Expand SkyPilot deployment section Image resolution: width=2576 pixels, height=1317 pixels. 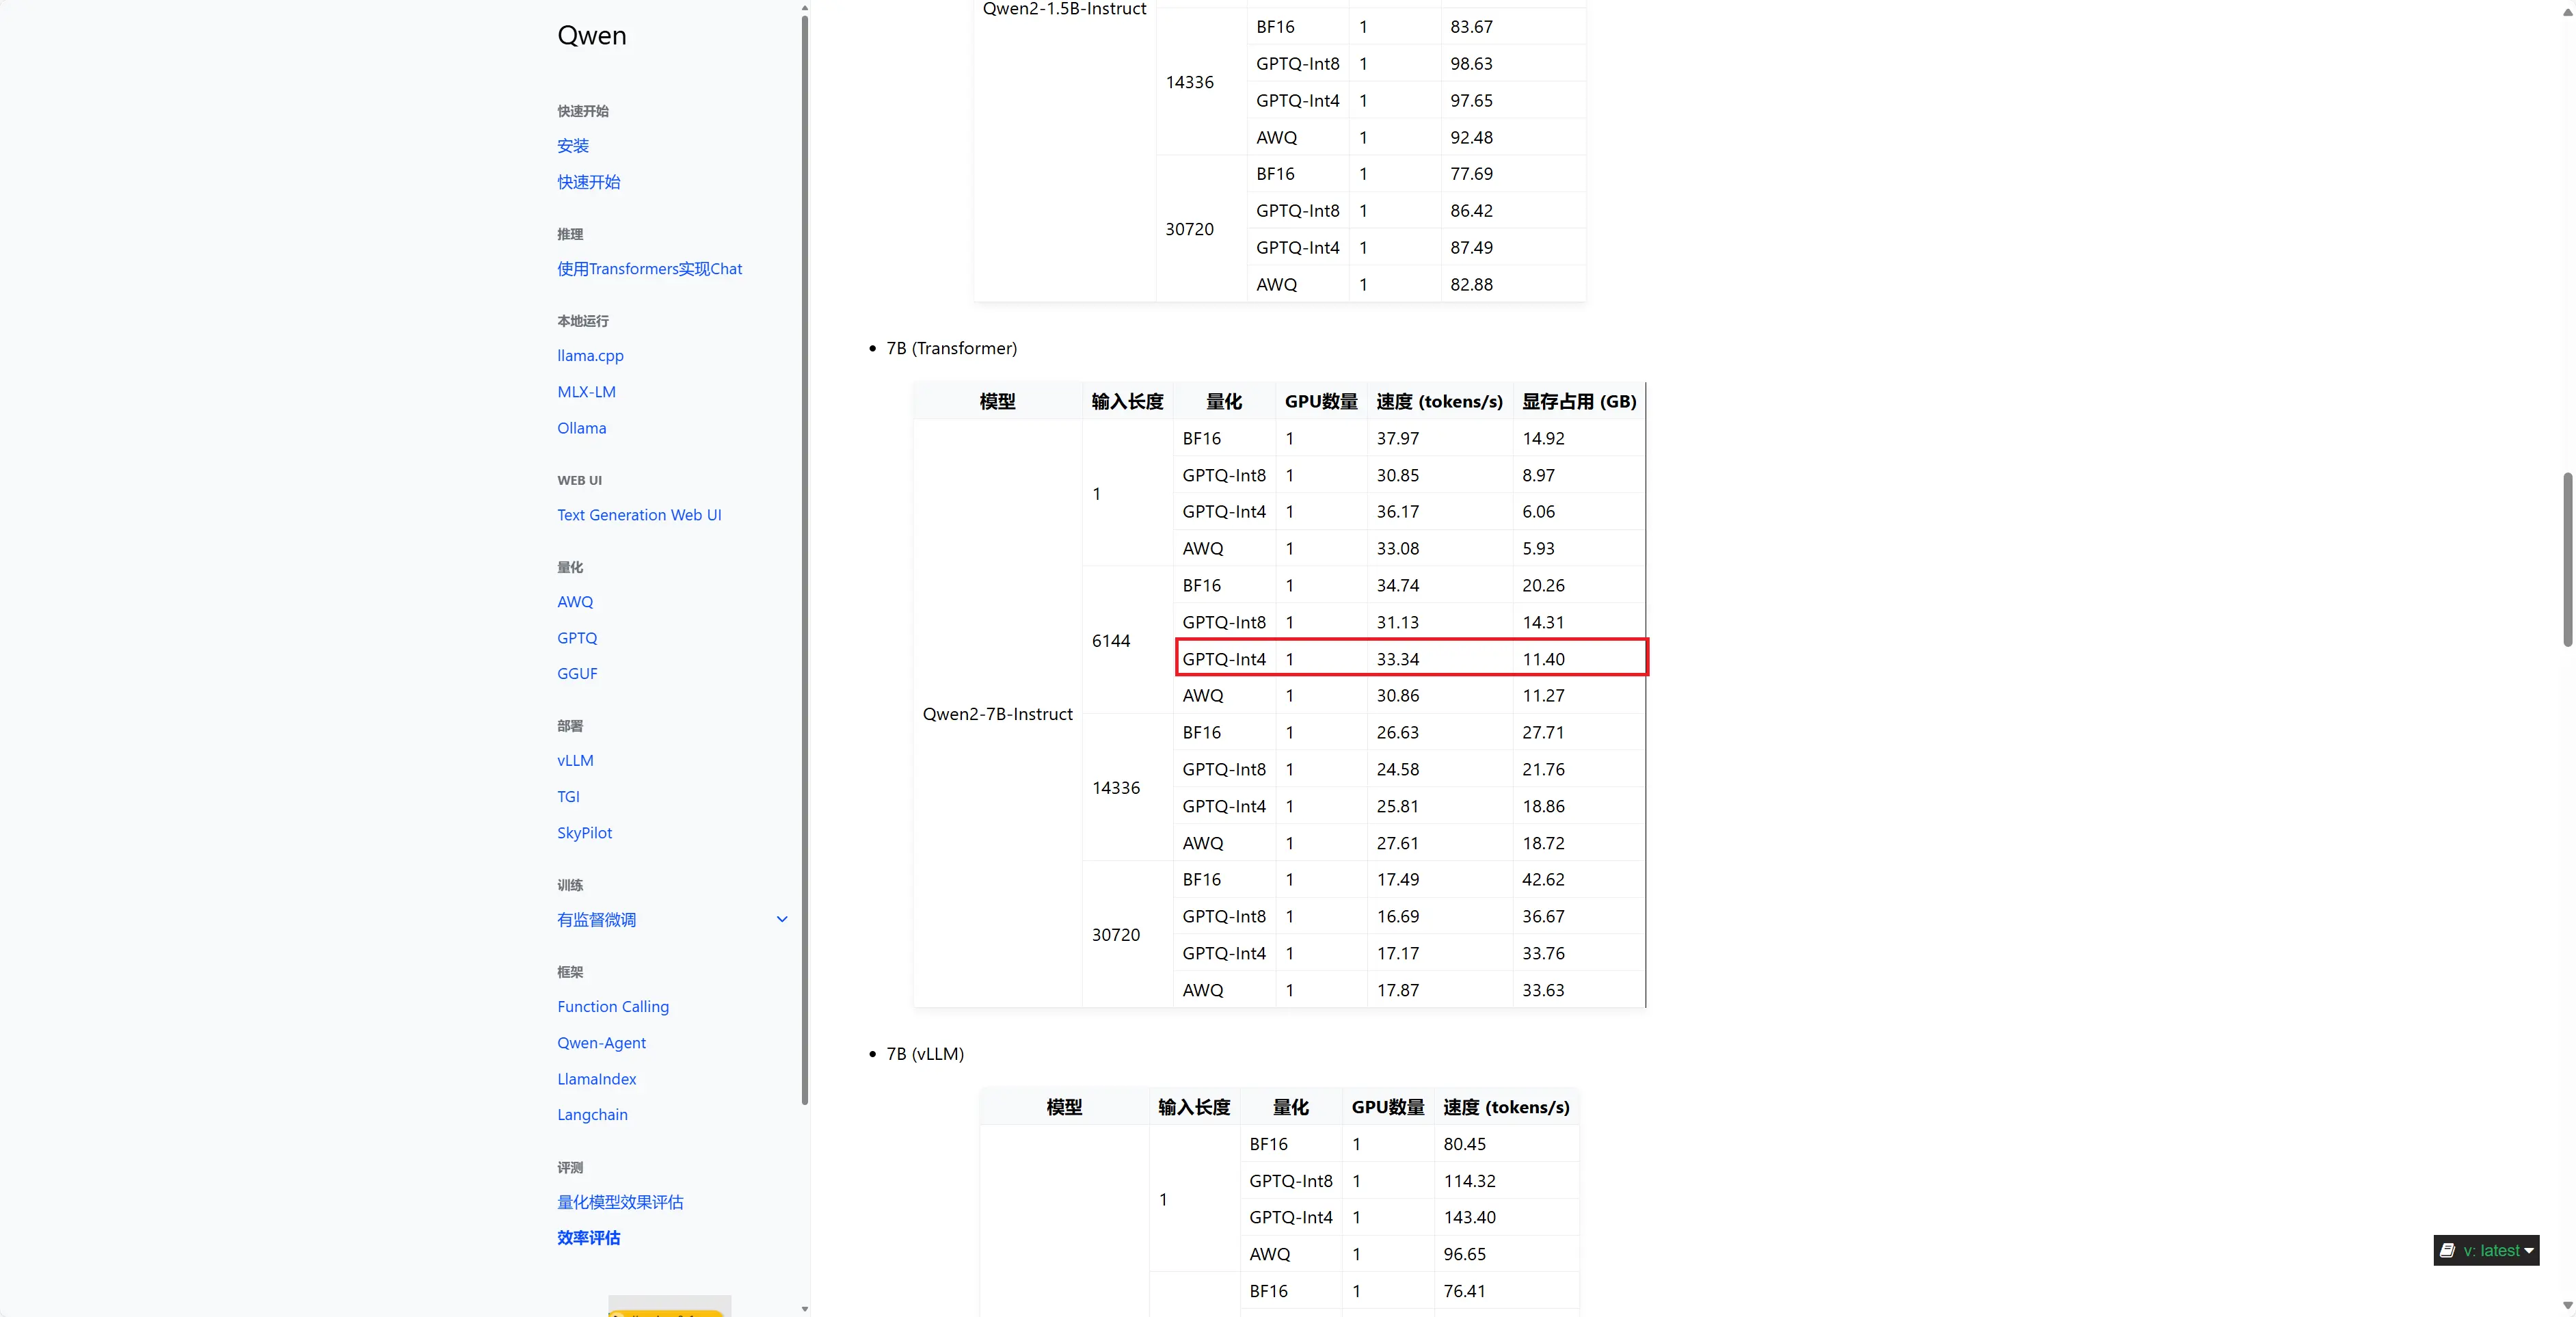point(585,833)
